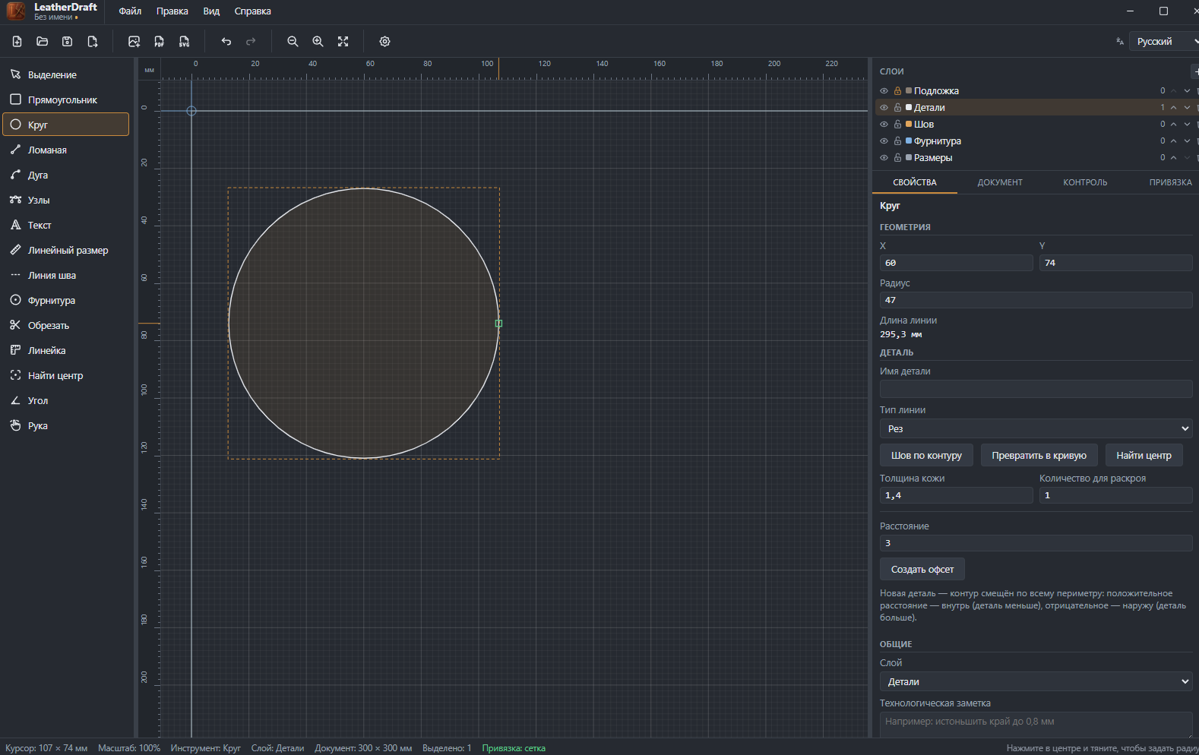Select the Дуга arc tool
1199x755 pixels.
[66, 175]
